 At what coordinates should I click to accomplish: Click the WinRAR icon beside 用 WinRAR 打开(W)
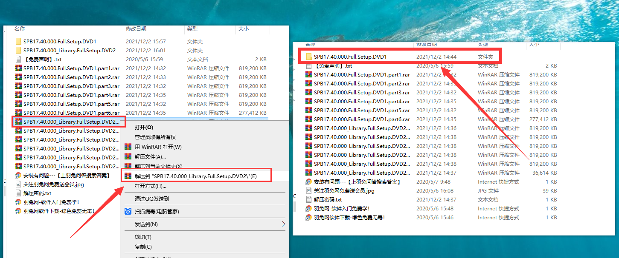pyautogui.click(x=128, y=147)
